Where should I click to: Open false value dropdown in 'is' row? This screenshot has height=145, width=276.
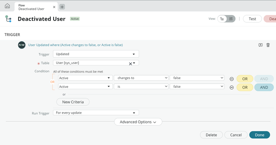(x=197, y=87)
